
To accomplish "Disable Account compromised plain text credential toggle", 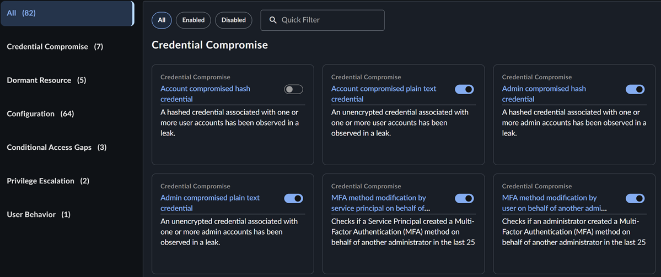I will (464, 89).
